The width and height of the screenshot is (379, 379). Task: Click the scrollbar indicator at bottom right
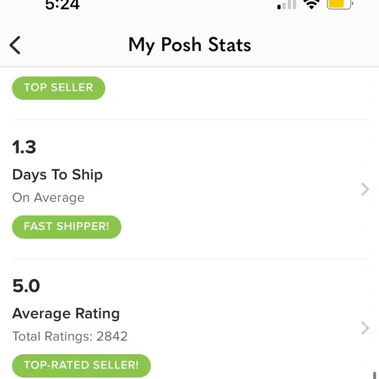[374, 375]
